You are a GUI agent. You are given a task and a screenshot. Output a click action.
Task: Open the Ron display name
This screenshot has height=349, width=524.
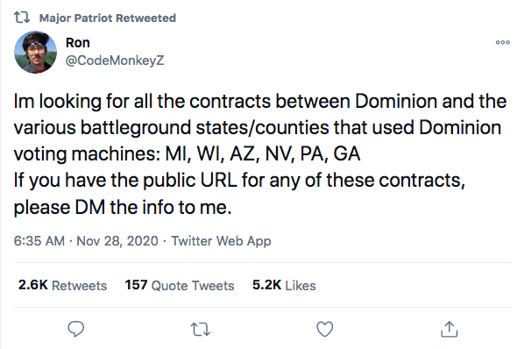[x=77, y=43]
